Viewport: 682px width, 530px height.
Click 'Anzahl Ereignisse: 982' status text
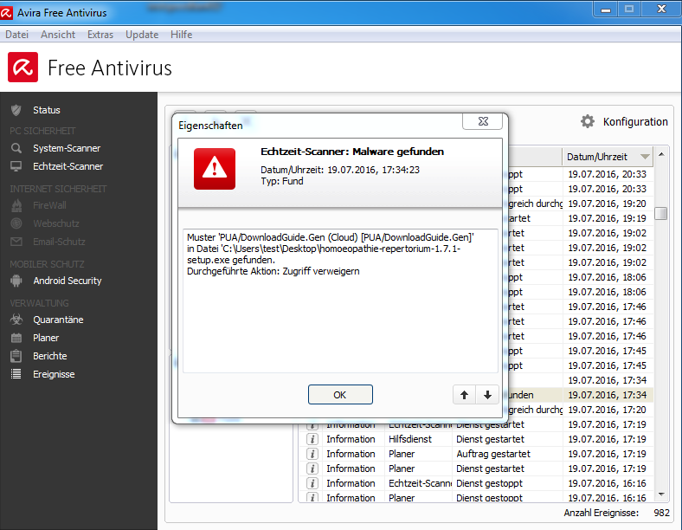pos(616,513)
